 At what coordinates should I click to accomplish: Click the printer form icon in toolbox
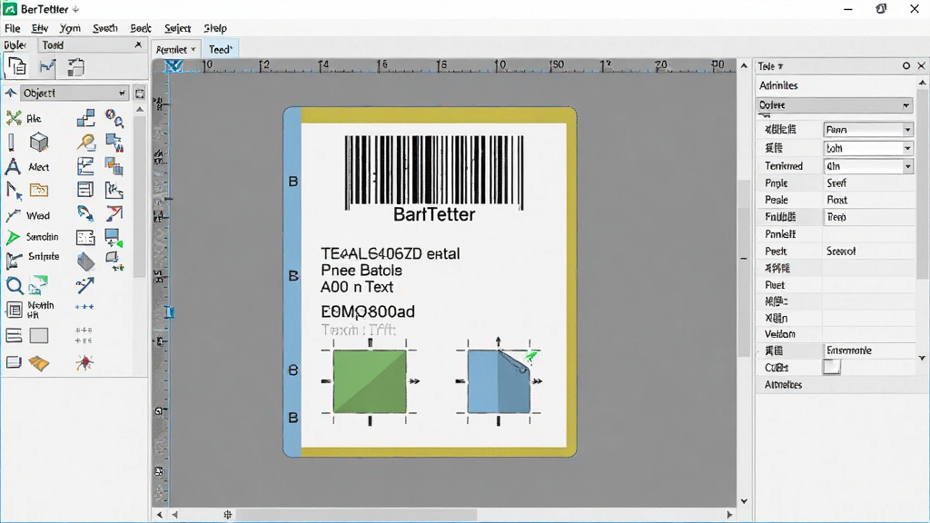click(x=76, y=67)
